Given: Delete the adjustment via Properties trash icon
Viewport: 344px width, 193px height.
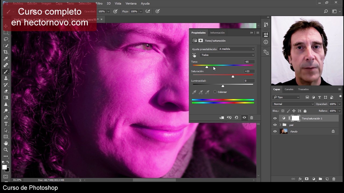Looking at the screenshot, I should [252, 118].
